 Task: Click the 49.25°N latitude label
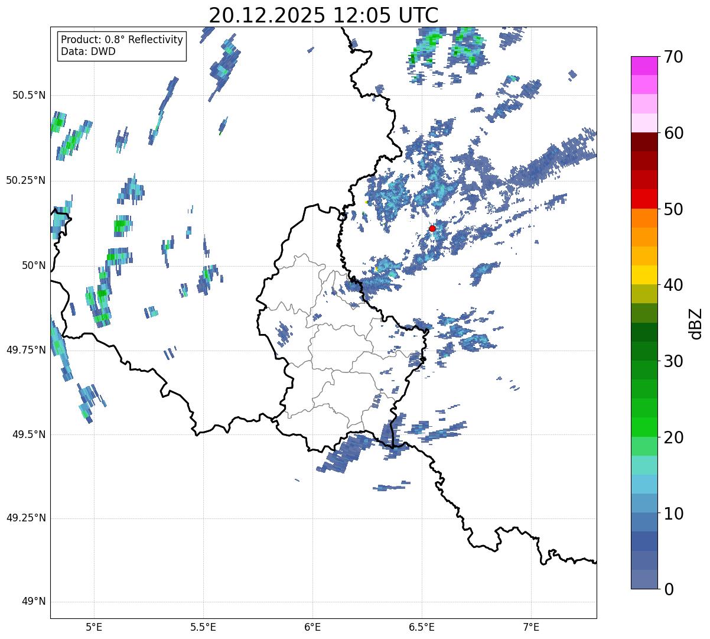point(26,518)
